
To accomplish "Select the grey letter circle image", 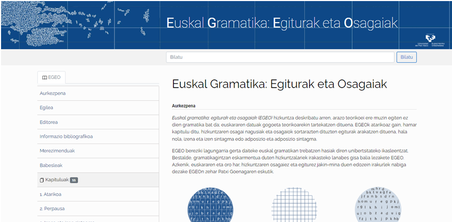I will pyautogui.click(x=377, y=205).
